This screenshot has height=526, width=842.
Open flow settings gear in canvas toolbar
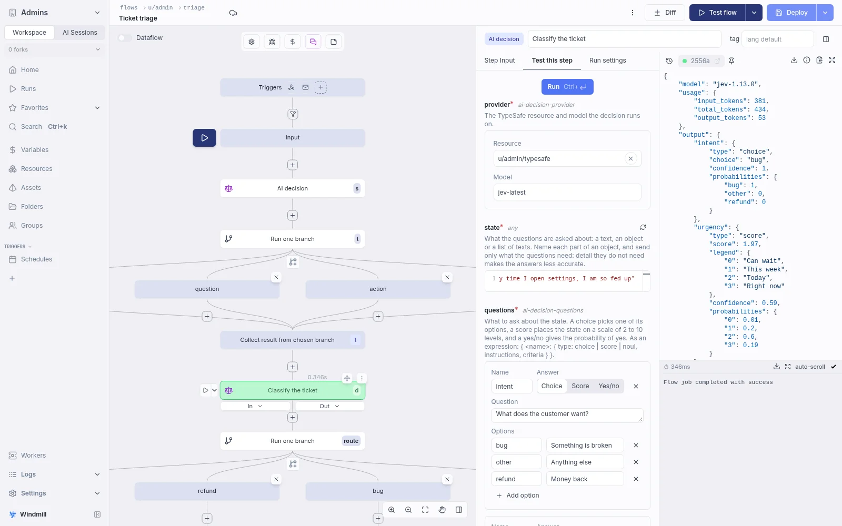point(252,42)
